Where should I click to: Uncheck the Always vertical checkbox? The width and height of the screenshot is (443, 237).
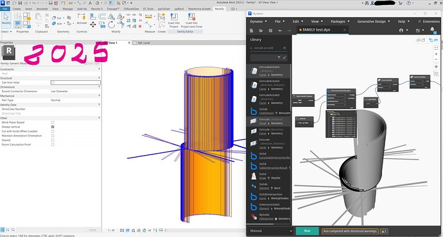53,127
